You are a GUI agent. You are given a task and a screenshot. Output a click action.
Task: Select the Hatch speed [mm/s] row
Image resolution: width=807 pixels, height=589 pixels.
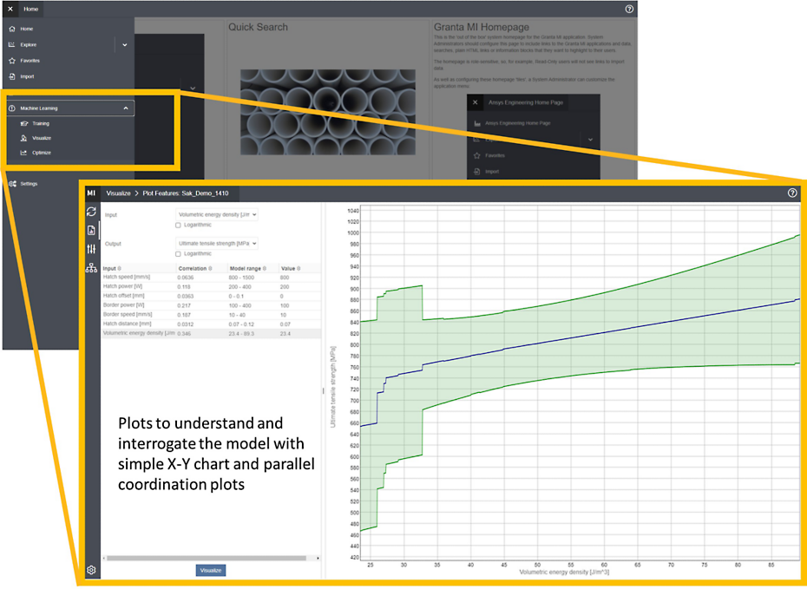(x=211, y=278)
